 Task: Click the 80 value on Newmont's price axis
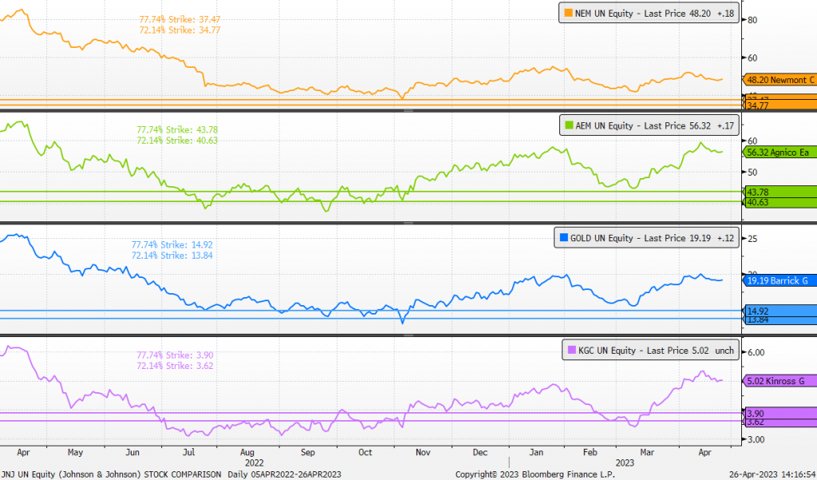point(752,20)
